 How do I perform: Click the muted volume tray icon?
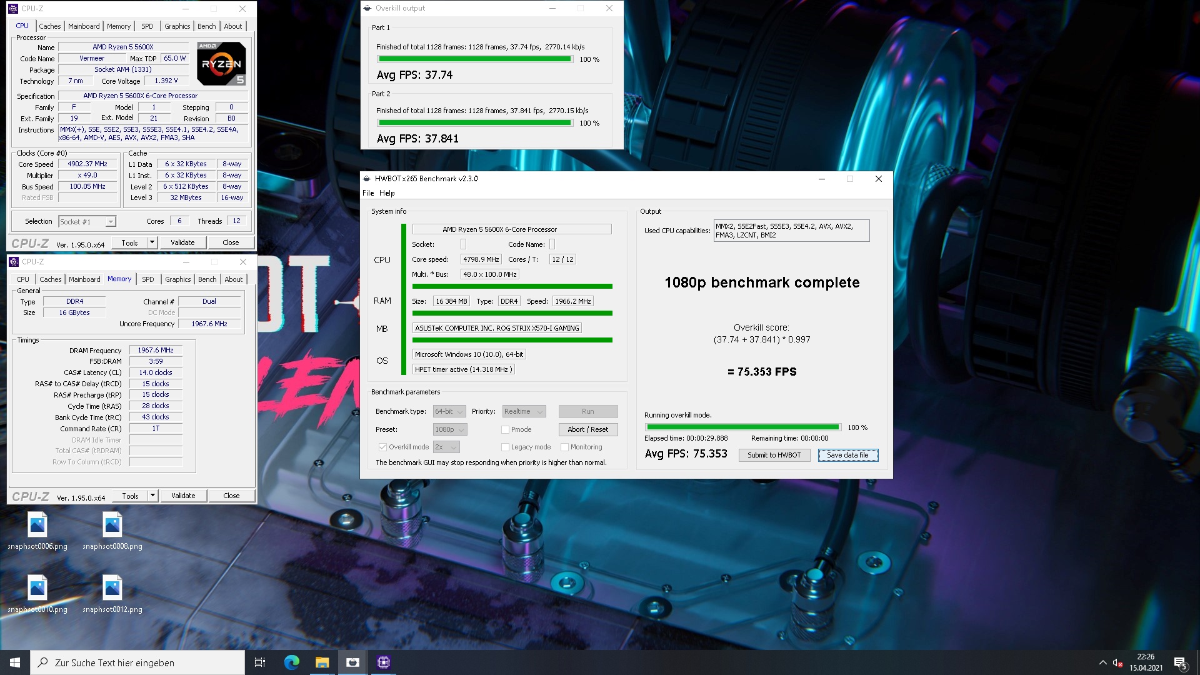(1118, 662)
